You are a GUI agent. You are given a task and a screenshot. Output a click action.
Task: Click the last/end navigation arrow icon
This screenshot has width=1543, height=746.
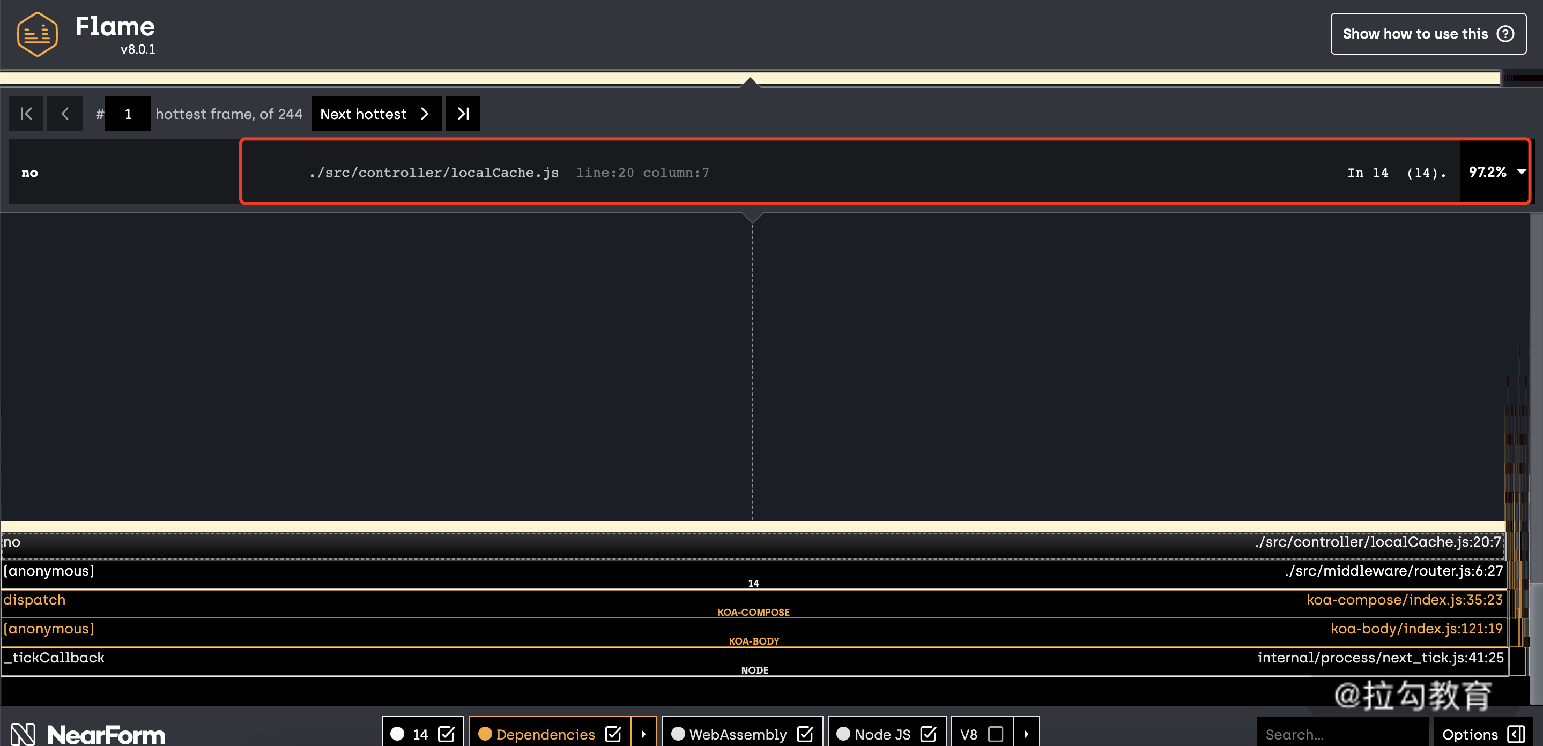click(x=463, y=113)
